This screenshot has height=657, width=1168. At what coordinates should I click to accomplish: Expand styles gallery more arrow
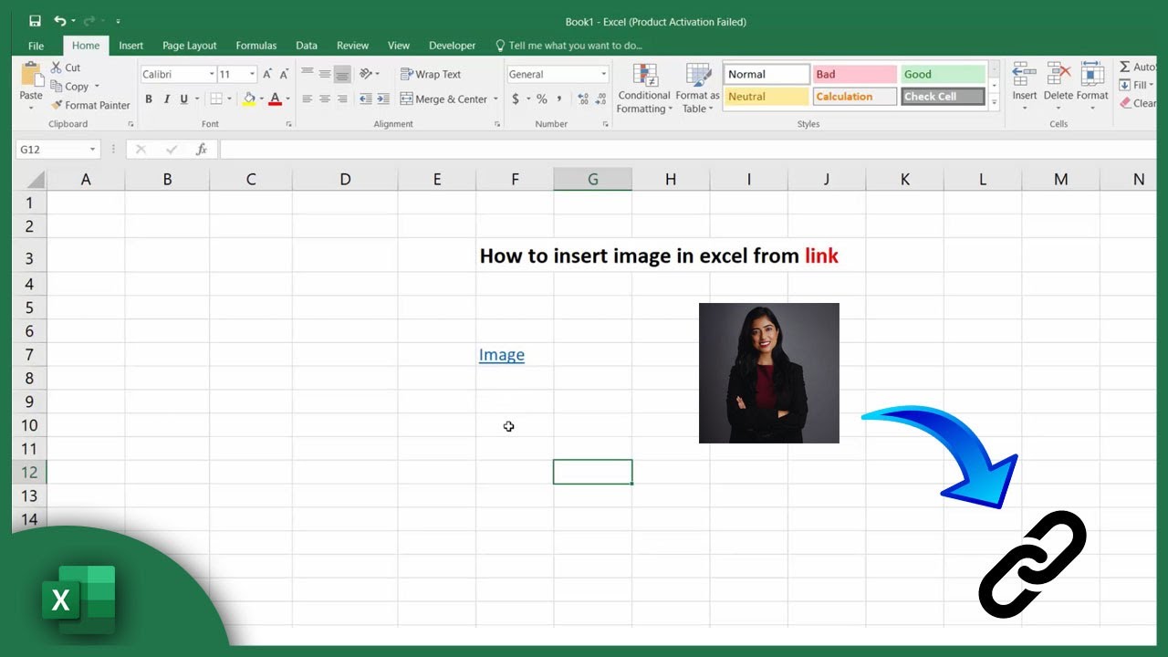click(x=995, y=103)
